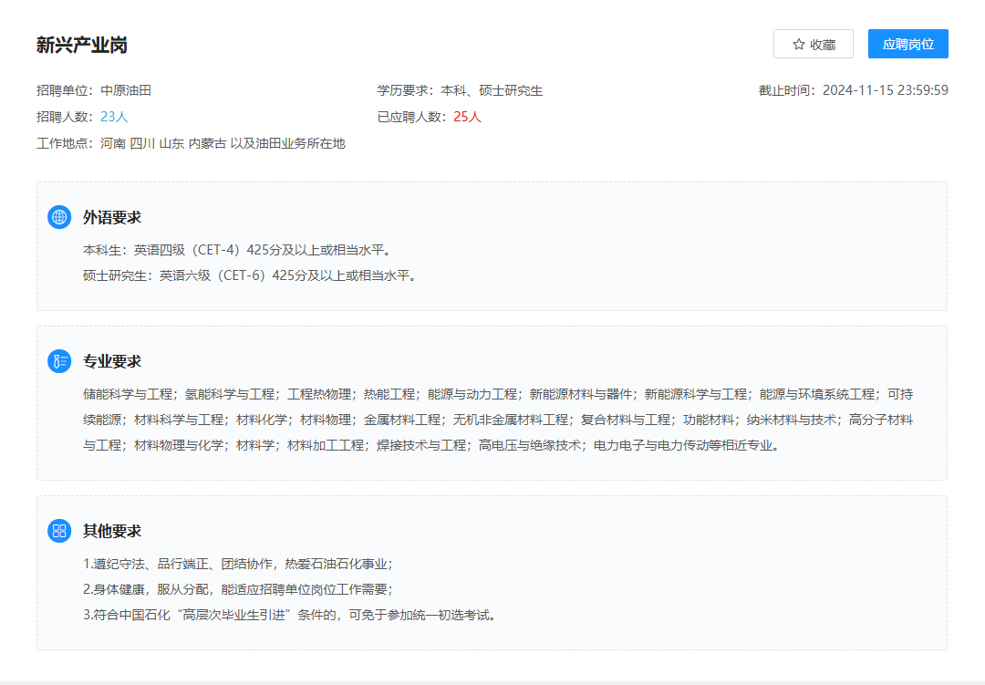This screenshot has height=685, width=985.
Task: Select the blue circular icon of the foreign language section
Action: 59,217
